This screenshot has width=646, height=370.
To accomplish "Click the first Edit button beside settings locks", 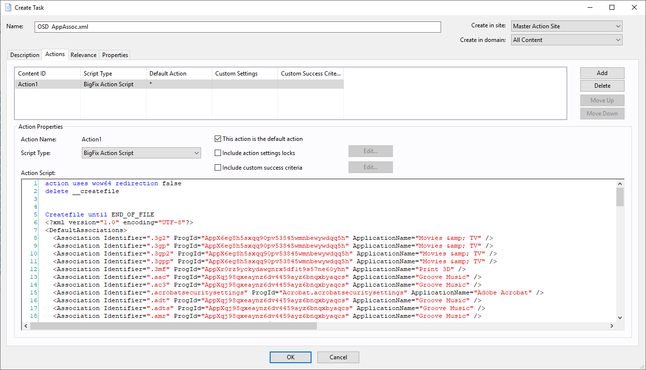I will [x=370, y=151].
